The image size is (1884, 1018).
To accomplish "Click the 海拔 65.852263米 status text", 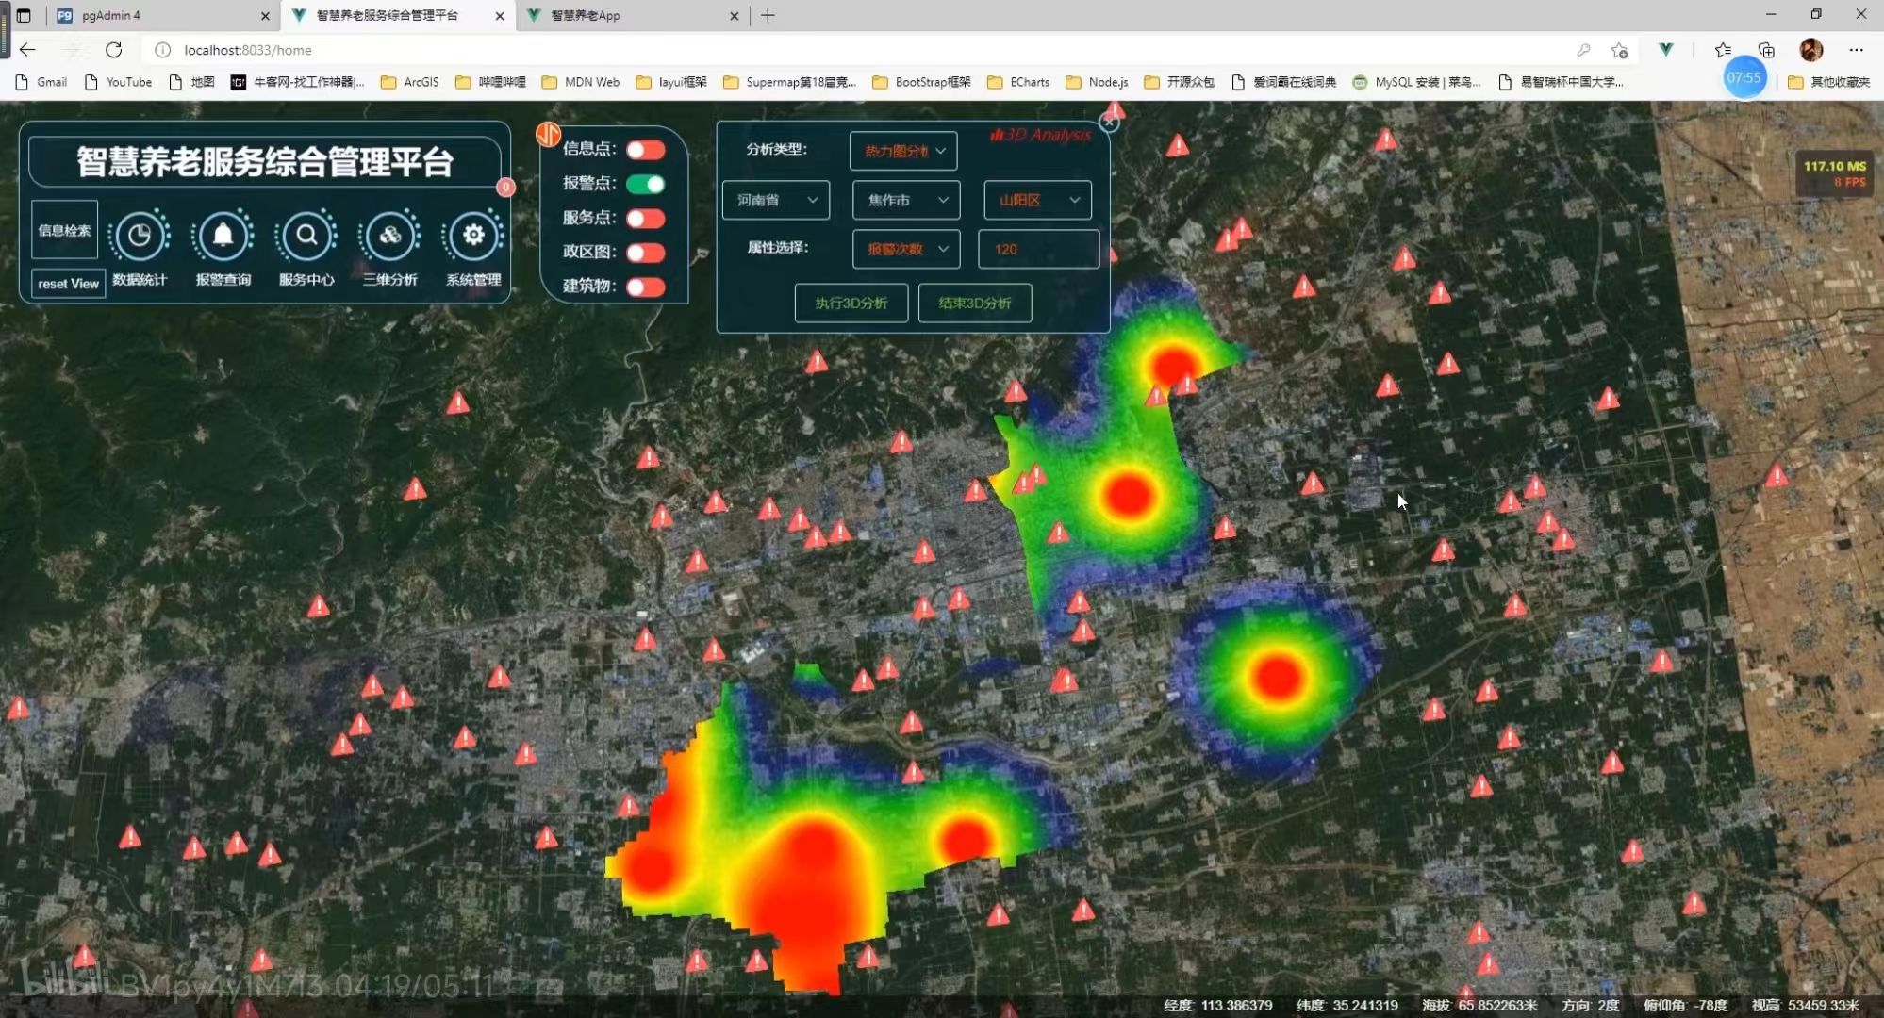I will coord(1479,1006).
